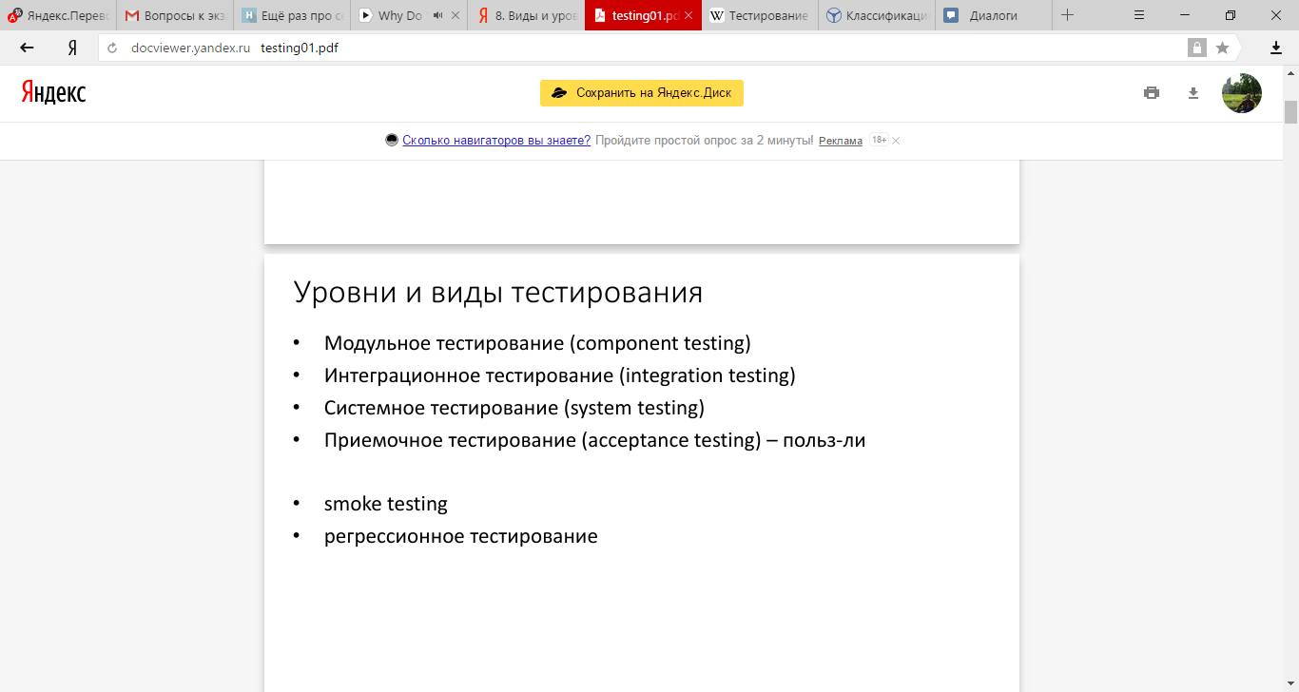Click the регрессионное тестирование bullet text

[461, 536]
